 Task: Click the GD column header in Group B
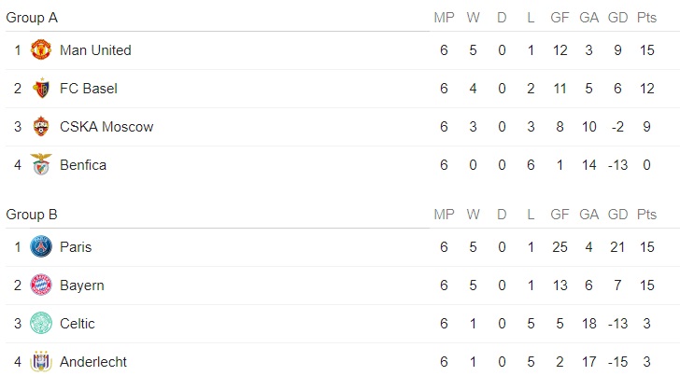617,215
